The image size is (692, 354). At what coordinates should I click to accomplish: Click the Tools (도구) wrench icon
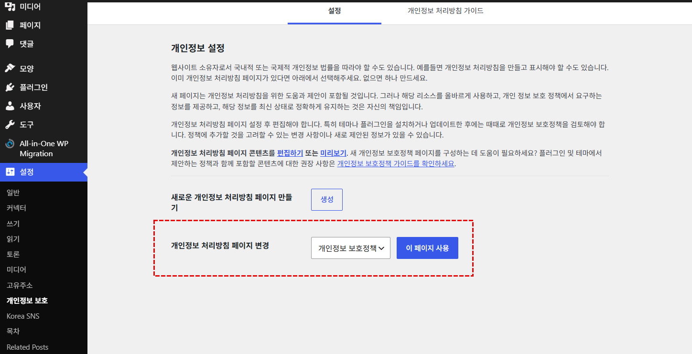point(10,125)
